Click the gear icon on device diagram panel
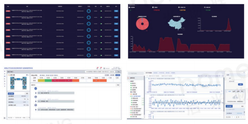 [27, 75]
